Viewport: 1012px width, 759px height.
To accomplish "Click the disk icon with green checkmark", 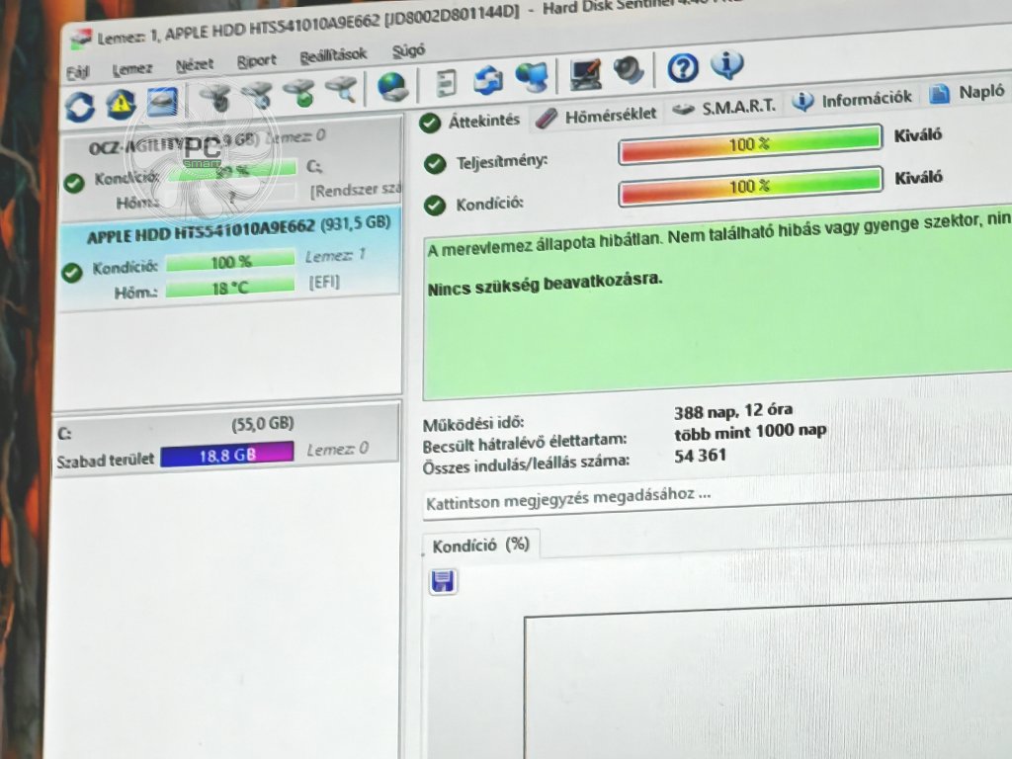I will (x=298, y=92).
